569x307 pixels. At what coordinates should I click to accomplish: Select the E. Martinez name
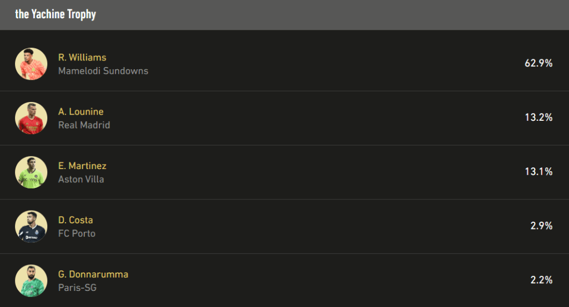click(x=82, y=166)
